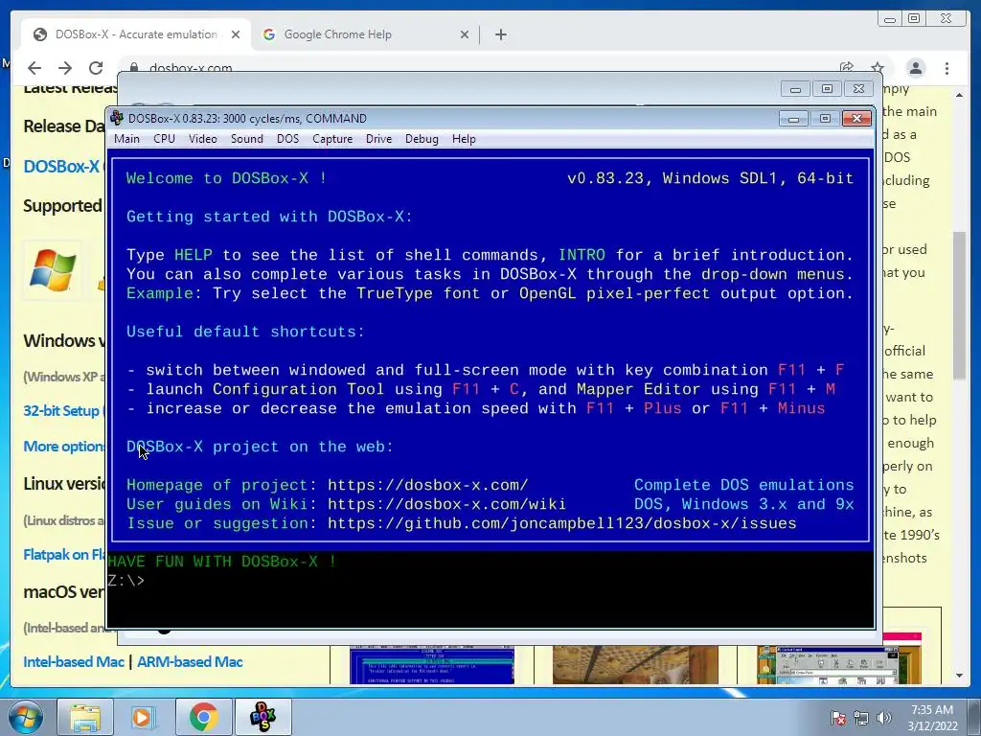Screen dimensions: 981x736
Task: Bookmark this page with the star
Action: pyautogui.click(x=878, y=67)
